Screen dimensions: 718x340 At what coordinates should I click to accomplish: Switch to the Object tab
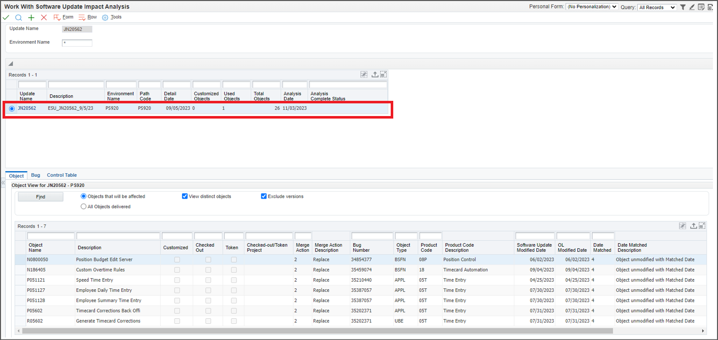point(17,176)
